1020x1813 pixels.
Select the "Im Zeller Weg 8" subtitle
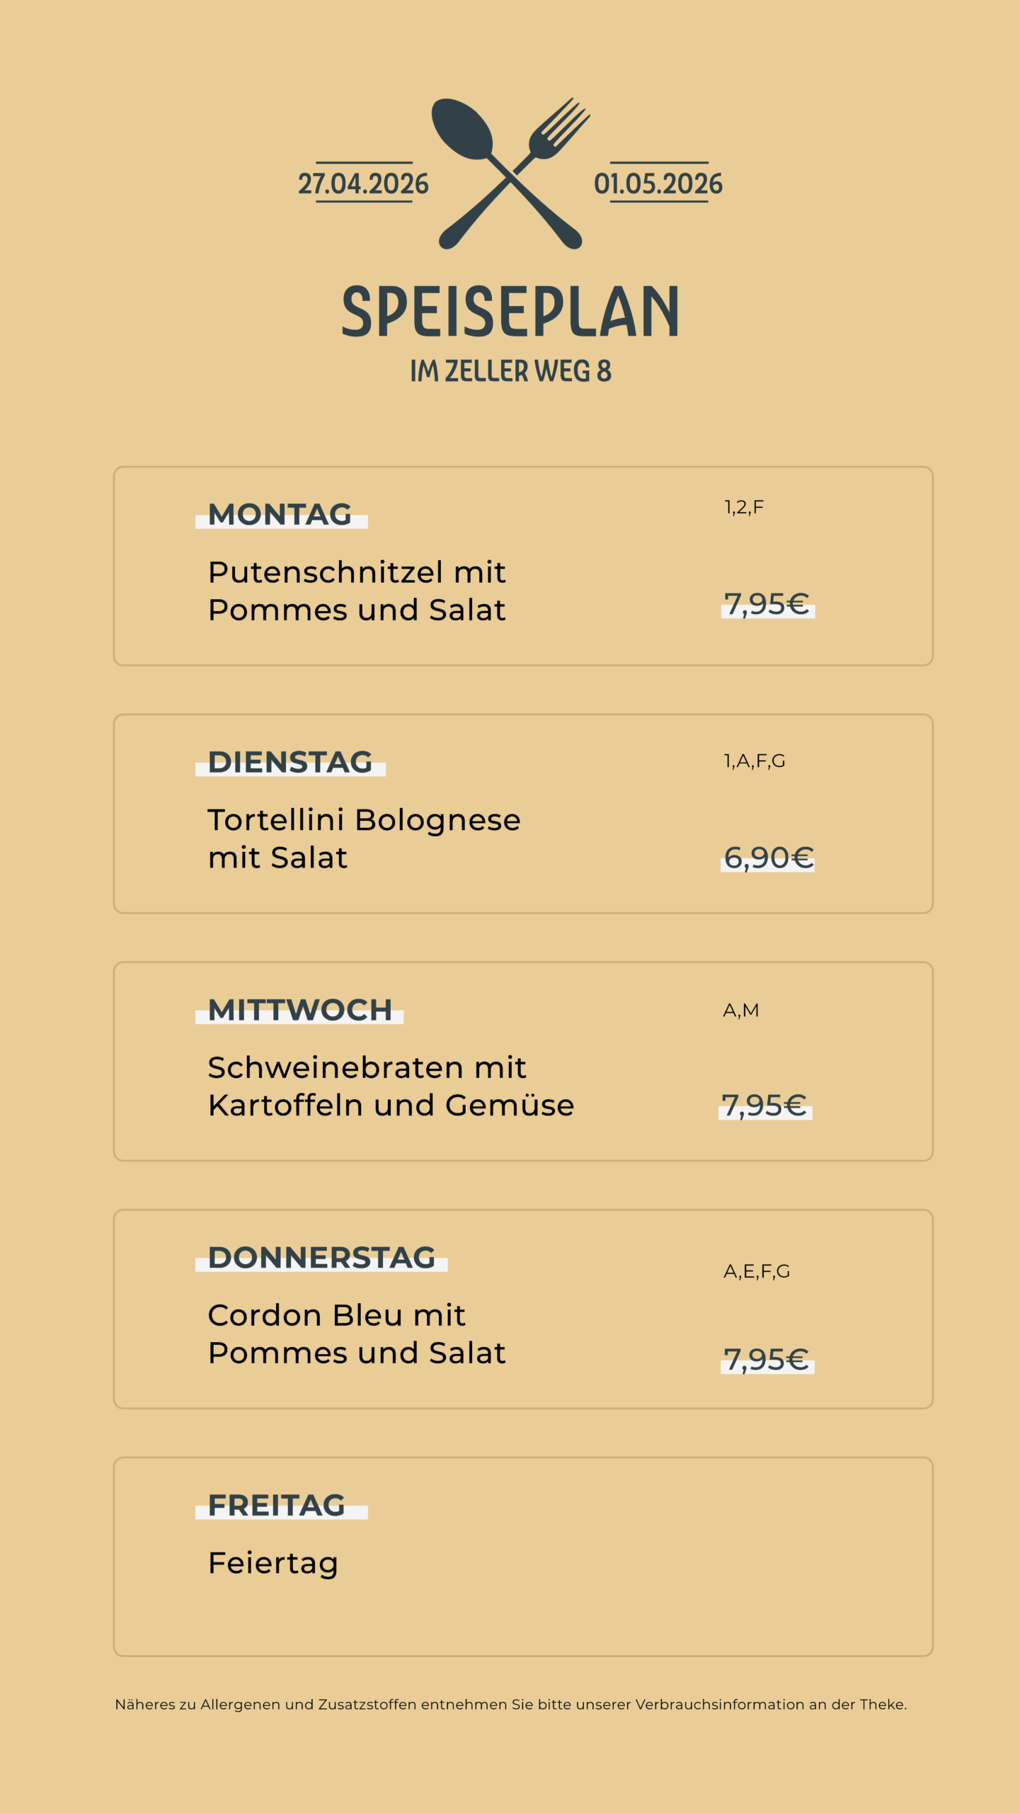[x=510, y=371]
